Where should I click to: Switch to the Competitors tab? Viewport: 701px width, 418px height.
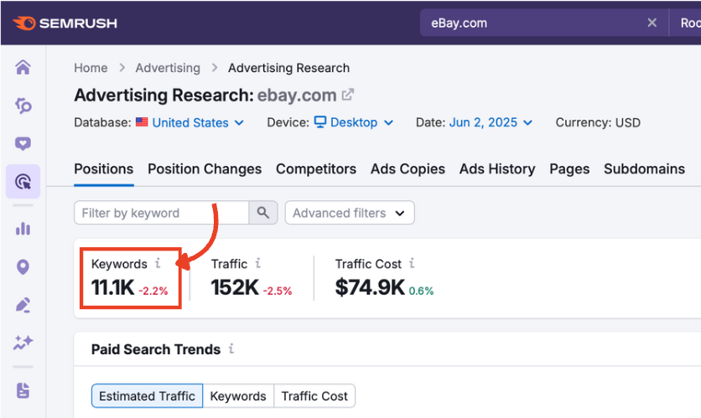click(316, 169)
